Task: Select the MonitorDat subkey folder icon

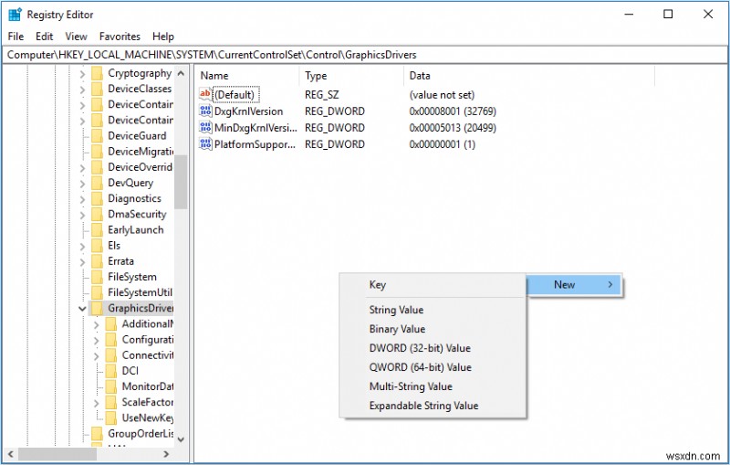Action: [x=110, y=386]
